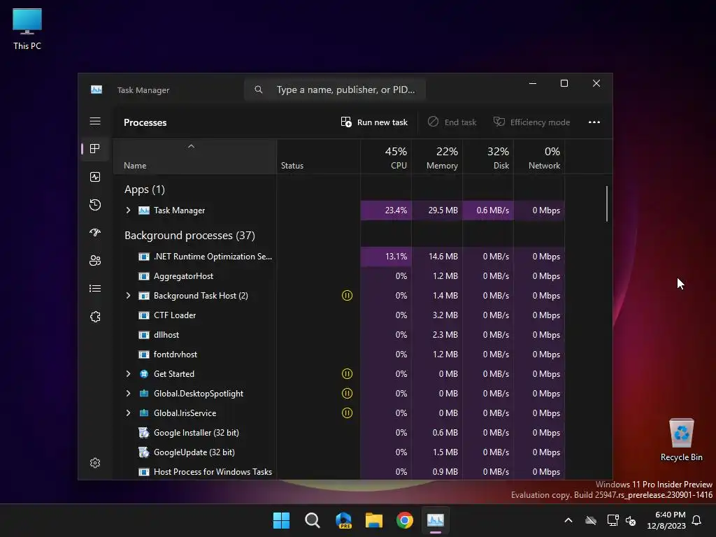Open Recycle Bin desktop icon

(681, 440)
